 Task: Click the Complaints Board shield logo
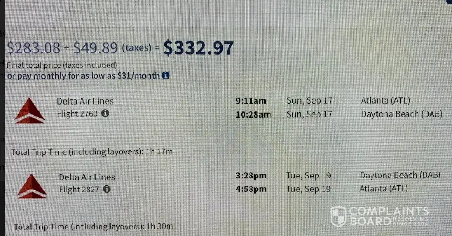click(x=338, y=216)
